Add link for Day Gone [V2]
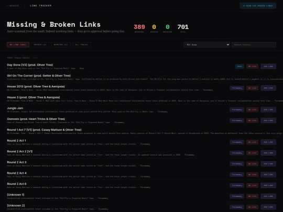283x212 pixels. pos(268,66)
